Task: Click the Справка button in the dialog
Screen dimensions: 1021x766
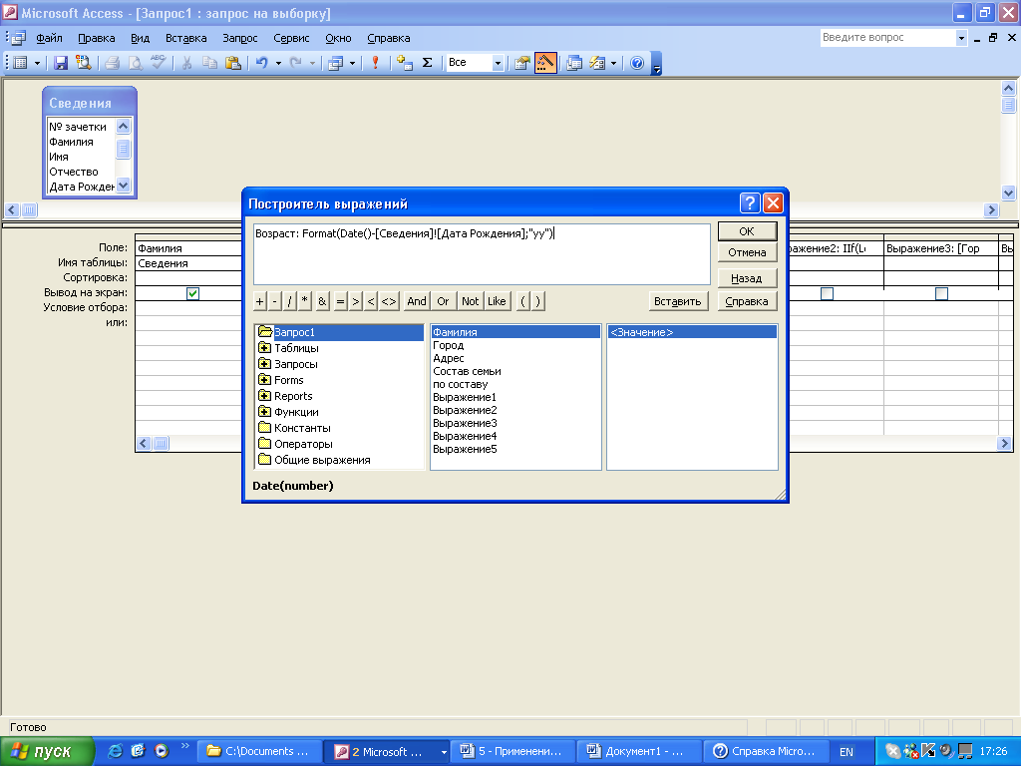Action: click(747, 301)
